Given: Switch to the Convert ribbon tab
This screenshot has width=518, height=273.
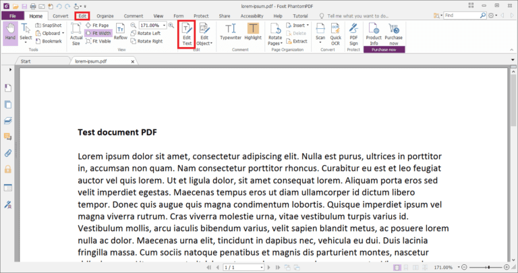Looking at the screenshot, I should click(x=61, y=16).
